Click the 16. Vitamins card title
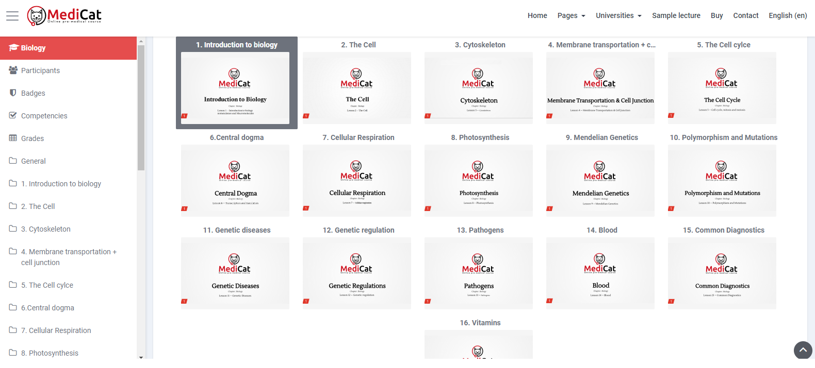The image size is (815, 368). pyautogui.click(x=480, y=323)
